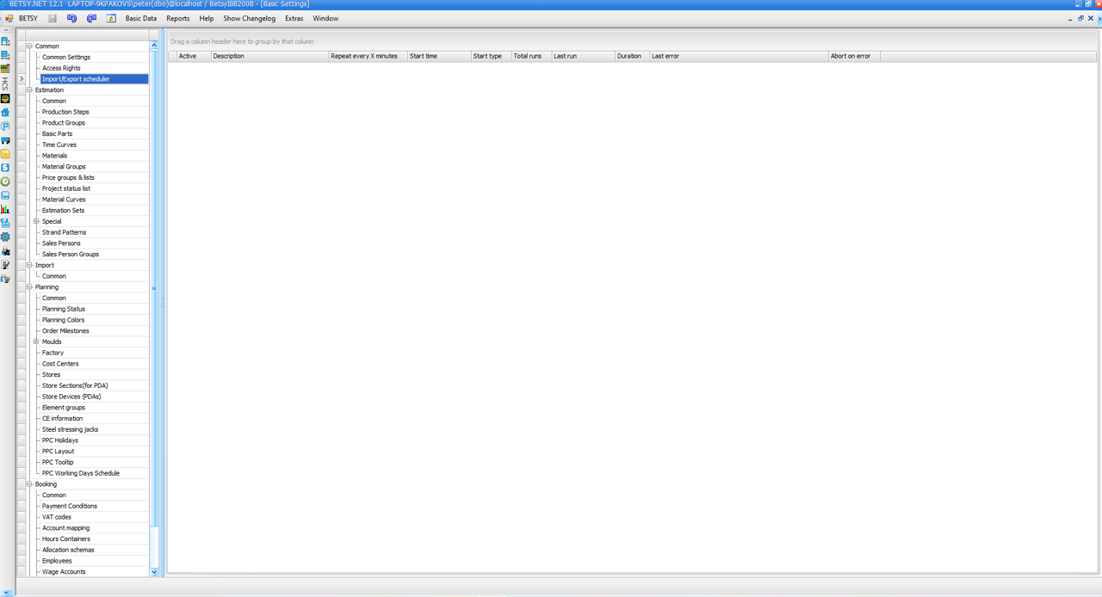Open Production Steps under Estimation
The height and width of the screenshot is (597, 1102).
click(x=65, y=112)
